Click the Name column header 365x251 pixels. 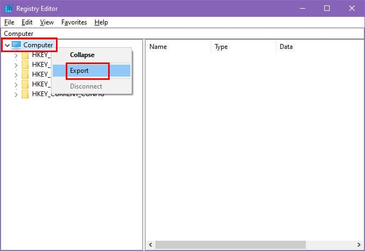(x=179, y=47)
